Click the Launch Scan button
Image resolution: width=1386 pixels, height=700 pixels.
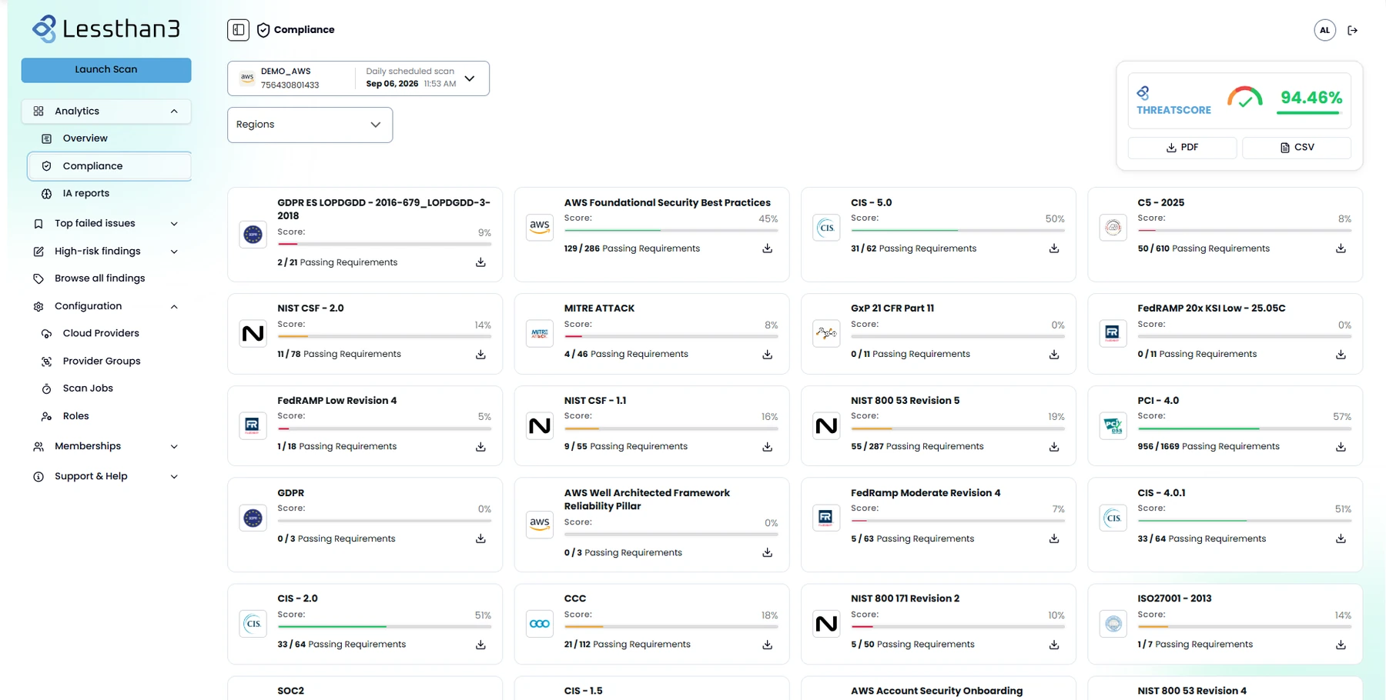tap(106, 70)
